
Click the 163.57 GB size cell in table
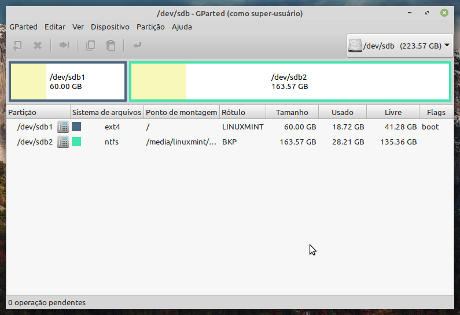[x=298, y=142]
